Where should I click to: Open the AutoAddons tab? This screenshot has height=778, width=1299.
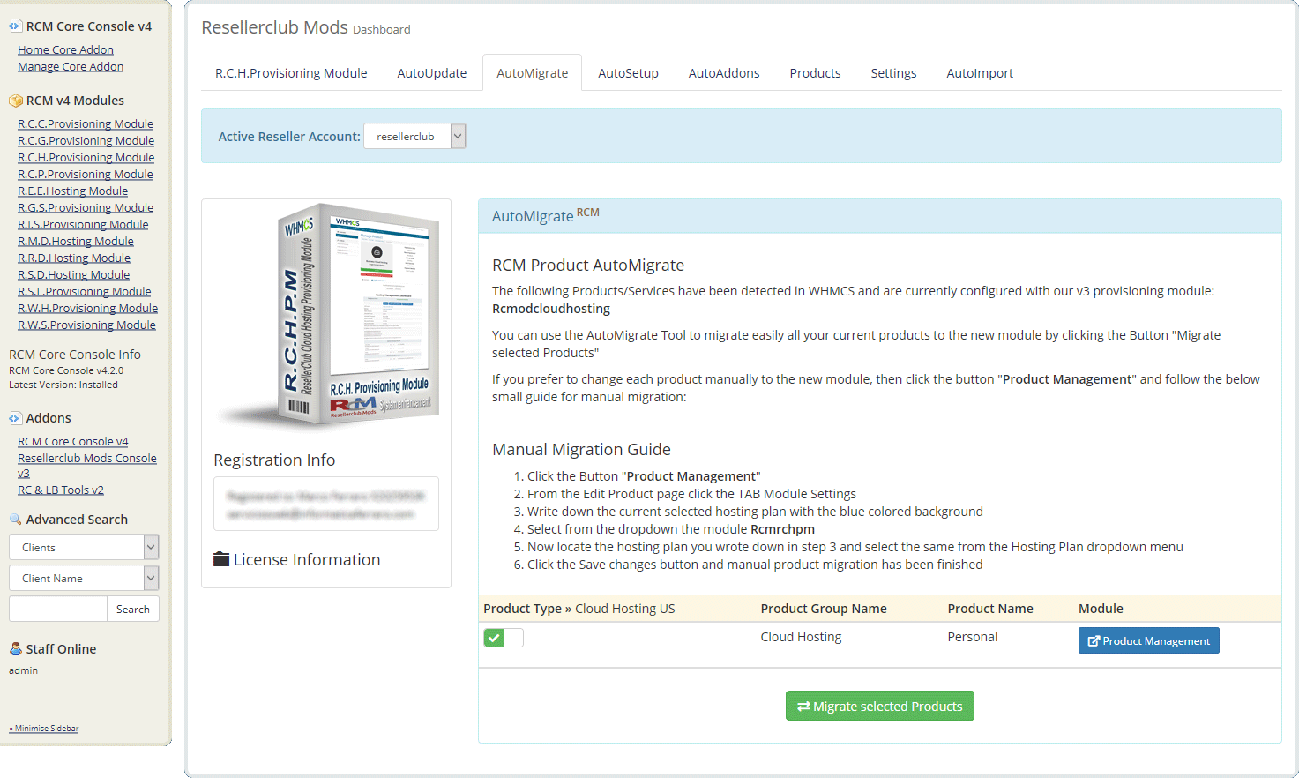click(x=724, y=73)
